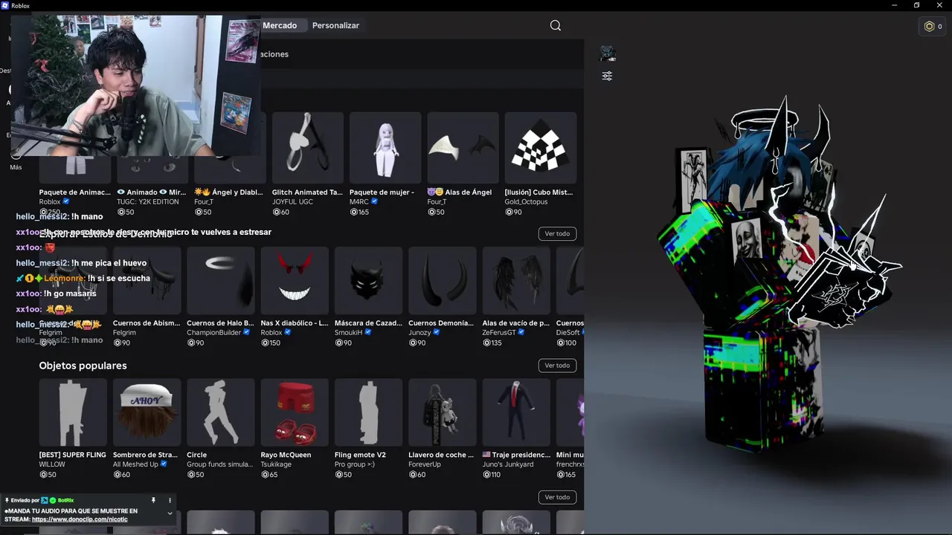Click the WILLOW creator name
This screenshot has width=952, height=535.
52,464
